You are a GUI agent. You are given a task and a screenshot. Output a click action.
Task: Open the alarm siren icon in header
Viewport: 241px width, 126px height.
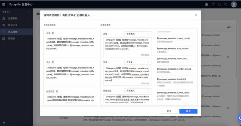coord(206,4)
